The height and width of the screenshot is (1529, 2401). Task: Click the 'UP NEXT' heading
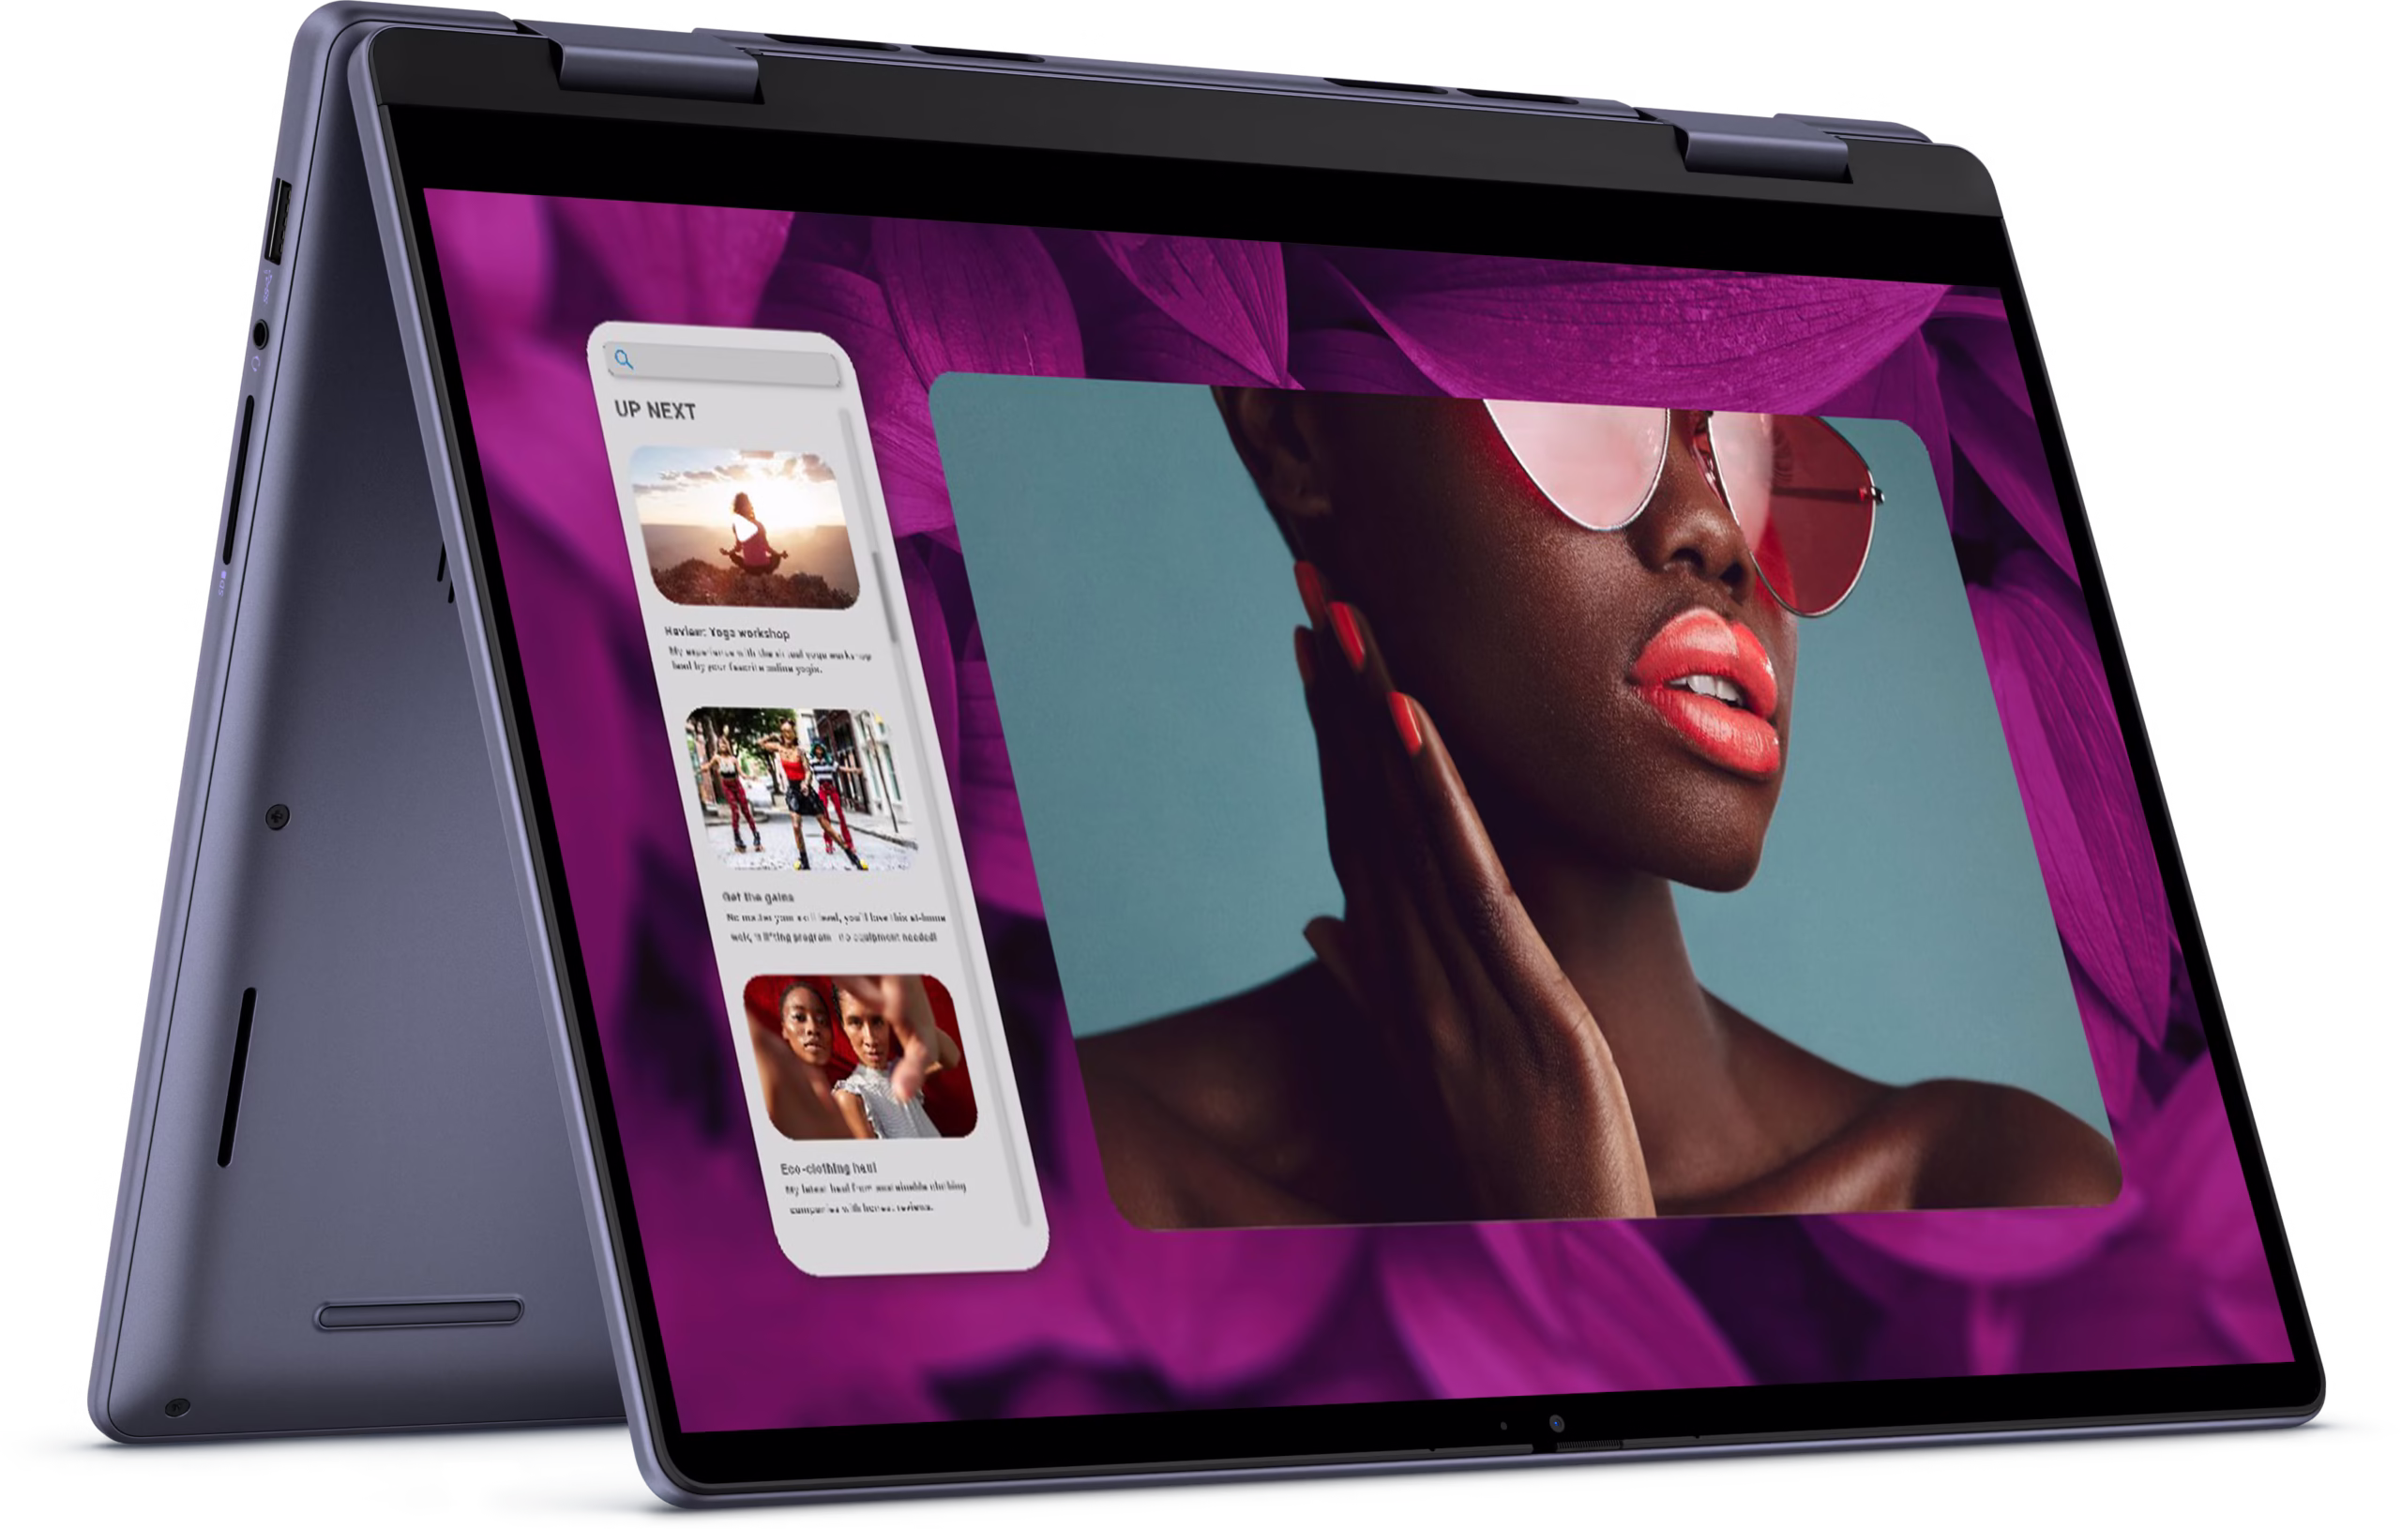pyautogui.click(x=655, y=410)
